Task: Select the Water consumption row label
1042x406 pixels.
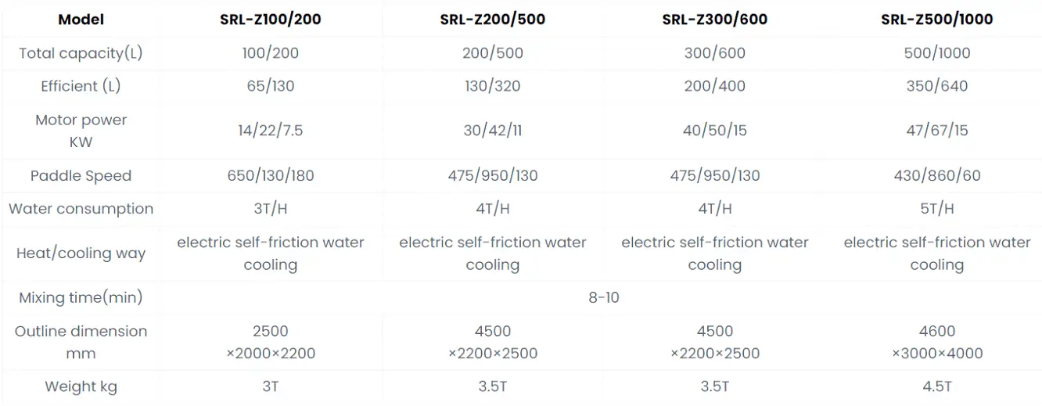Action: point(81,209)
